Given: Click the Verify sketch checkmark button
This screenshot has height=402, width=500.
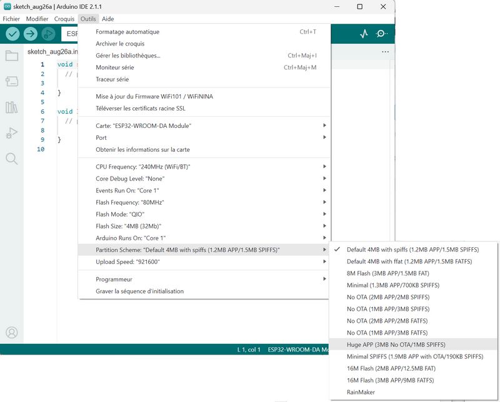Looking at the screenshot, I should [x=12, y=34].
